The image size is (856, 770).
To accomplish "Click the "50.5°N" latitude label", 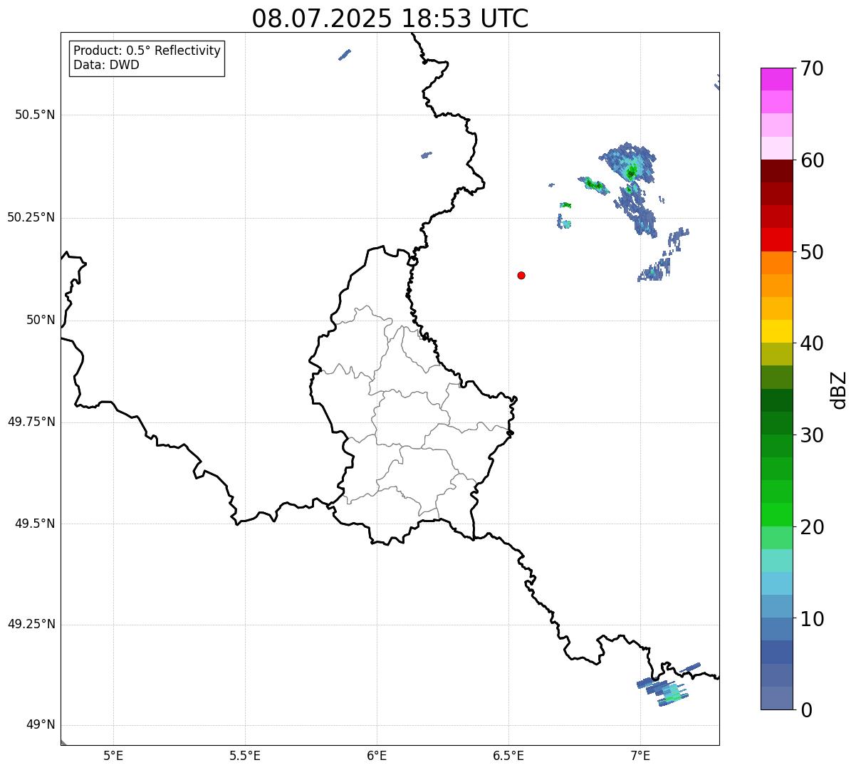I will [x=35, y=115].
